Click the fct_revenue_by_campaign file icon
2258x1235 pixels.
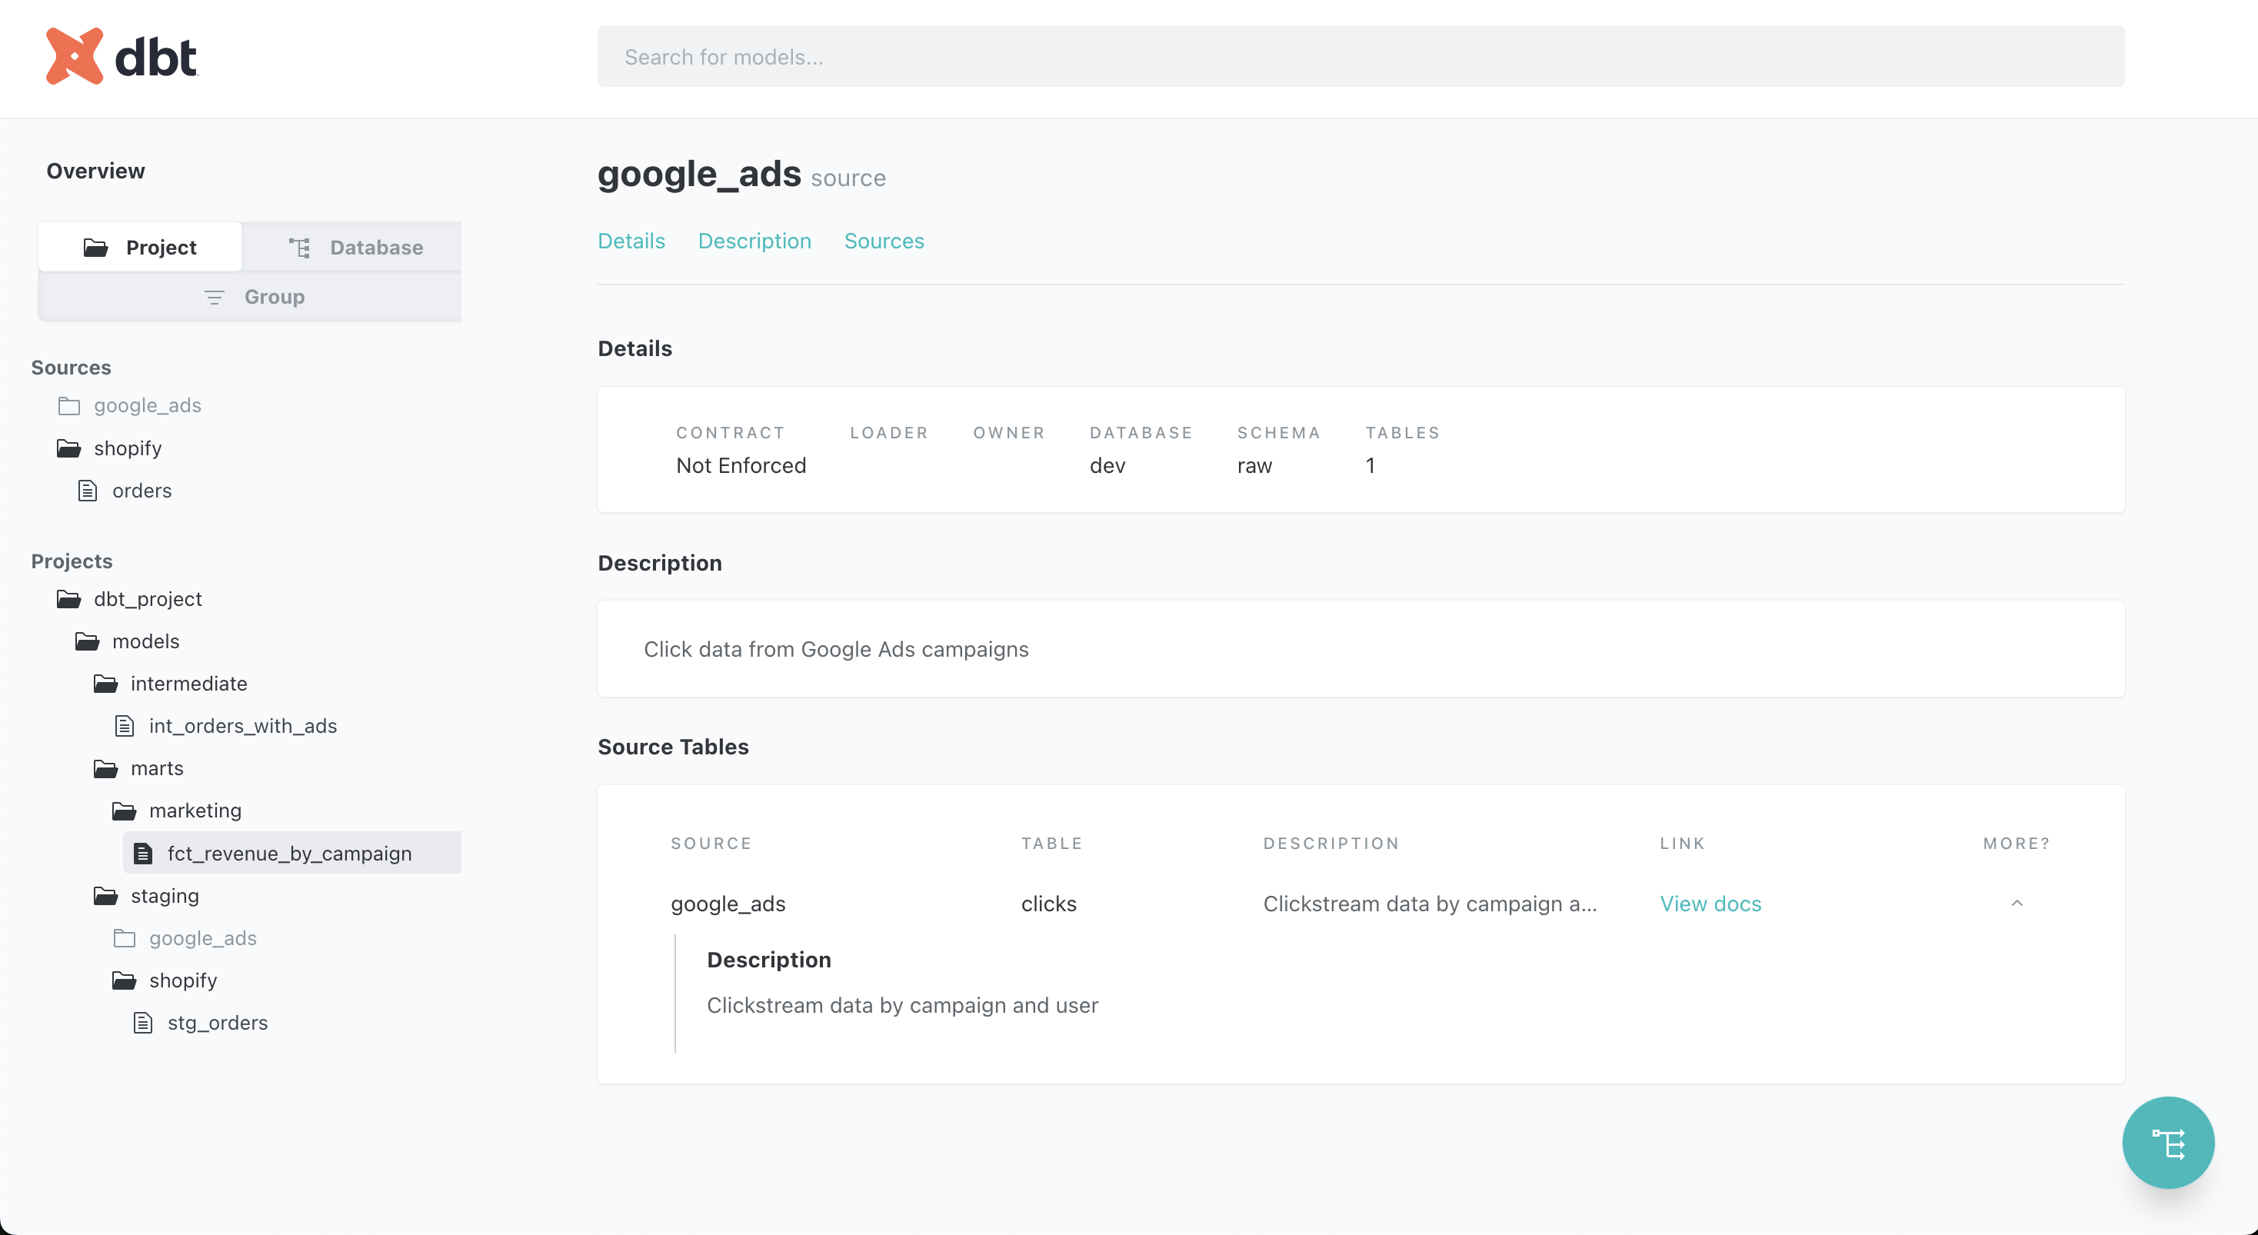tap(143, 853)
